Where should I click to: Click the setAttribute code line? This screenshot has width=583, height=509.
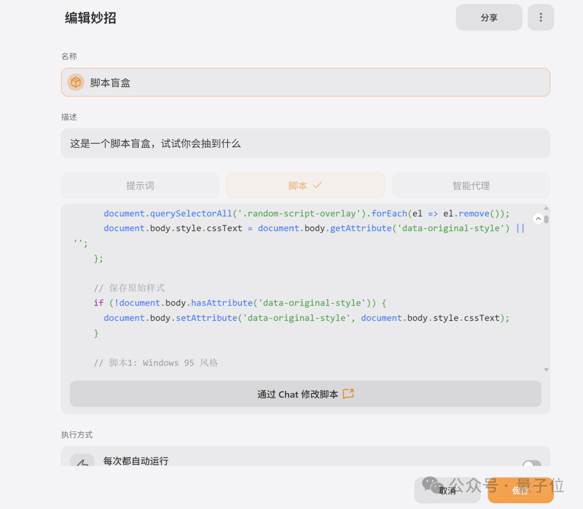(x=307, y=318)
